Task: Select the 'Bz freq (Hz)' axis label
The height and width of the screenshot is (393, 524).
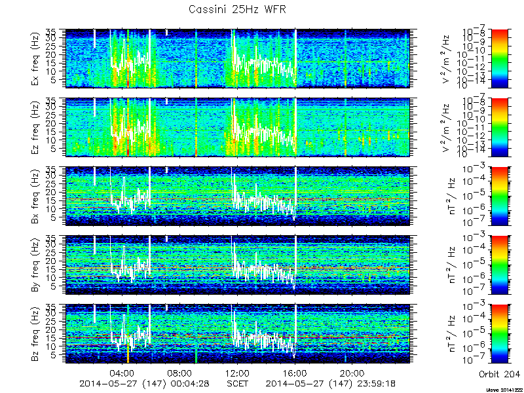Action: [x=35, y=334]
